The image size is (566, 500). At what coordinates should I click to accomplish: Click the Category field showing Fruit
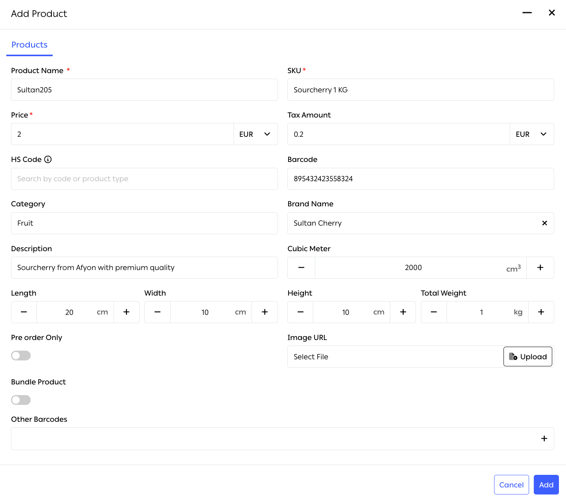coord(144,223)
